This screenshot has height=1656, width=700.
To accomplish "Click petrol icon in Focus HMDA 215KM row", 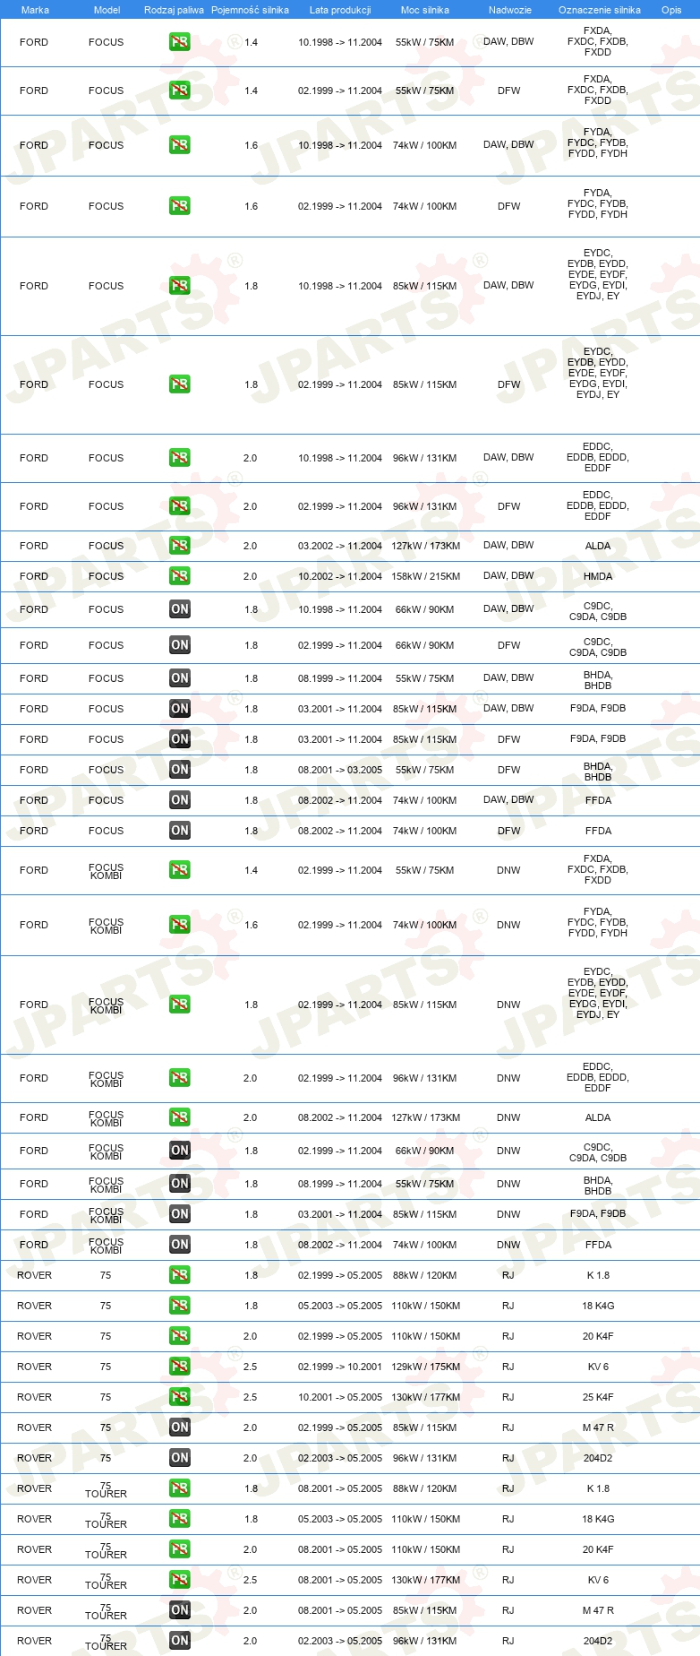I will (x=180, y=576).
